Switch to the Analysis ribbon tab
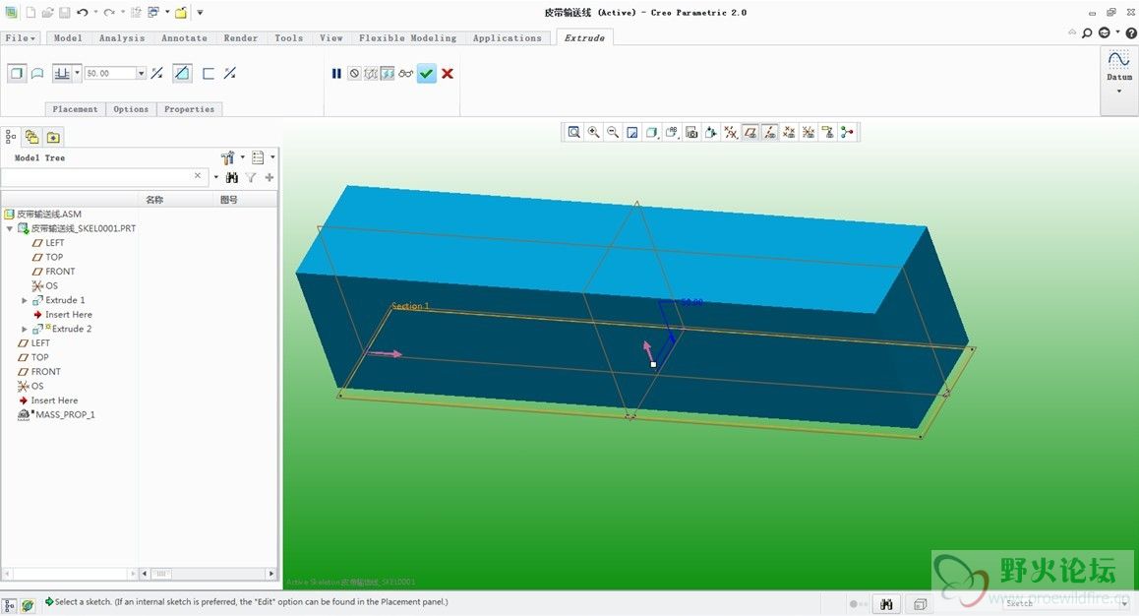The image size is (1139, 616). coord(122,37)
